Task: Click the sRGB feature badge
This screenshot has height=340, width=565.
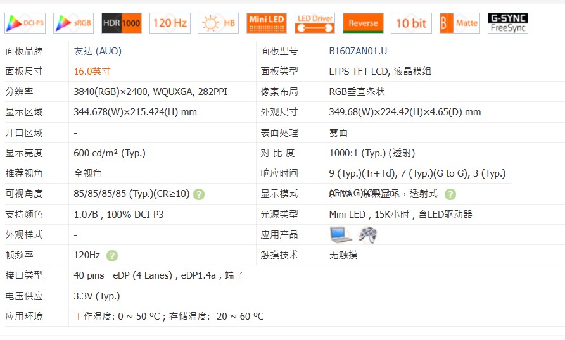Action: tap(73, 23)
